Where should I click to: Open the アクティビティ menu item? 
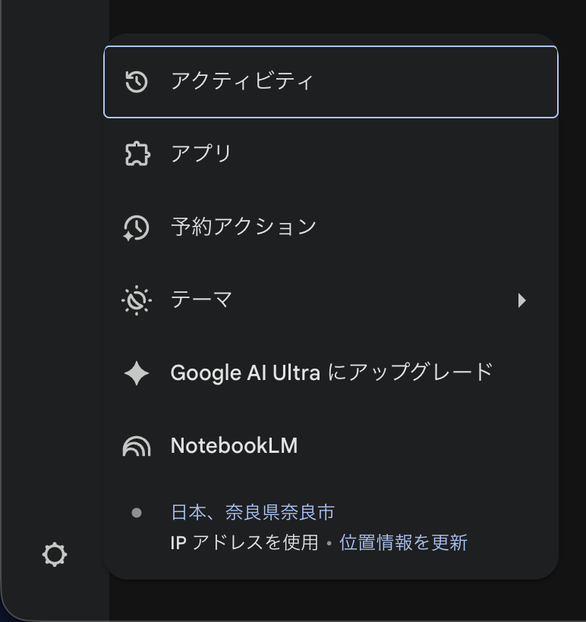[x=241, y=81]
